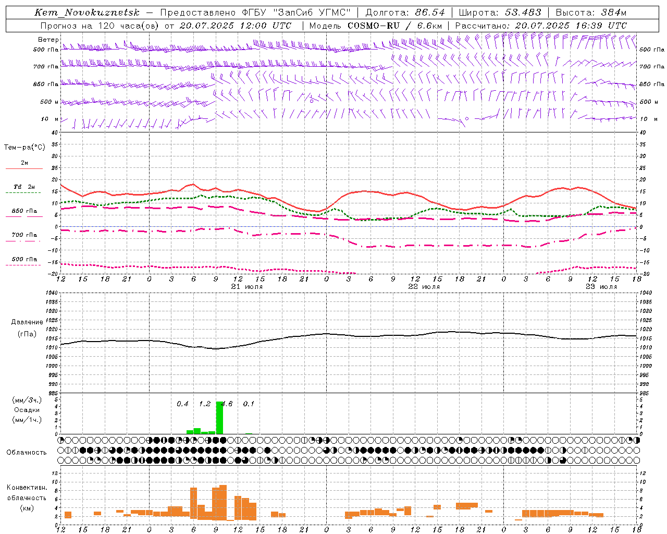
Task: Click the (км) units label
Action: coord(27,508)
